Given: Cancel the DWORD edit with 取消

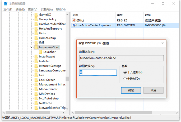Looking at the screenshot, I should point(154,90).
